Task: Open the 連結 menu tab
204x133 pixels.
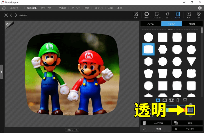Action: click(87, 8)
